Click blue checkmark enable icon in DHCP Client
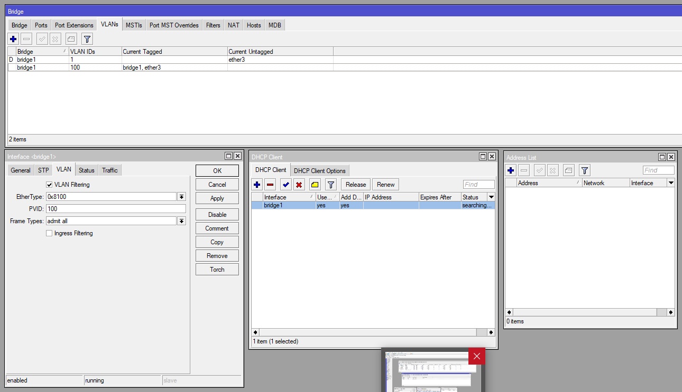Screen dimensions: 682x392 [285, 185]
